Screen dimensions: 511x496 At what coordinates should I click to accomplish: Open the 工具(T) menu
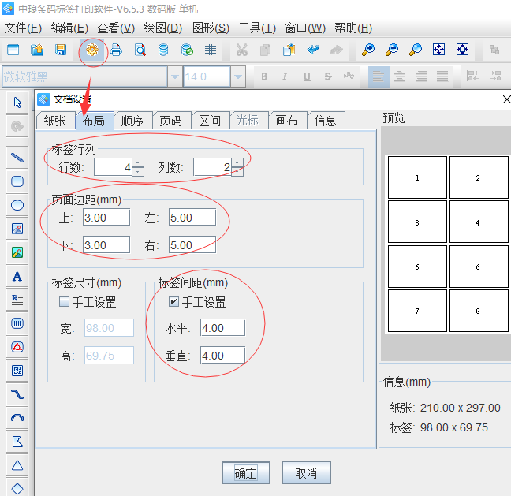[257, 28]
